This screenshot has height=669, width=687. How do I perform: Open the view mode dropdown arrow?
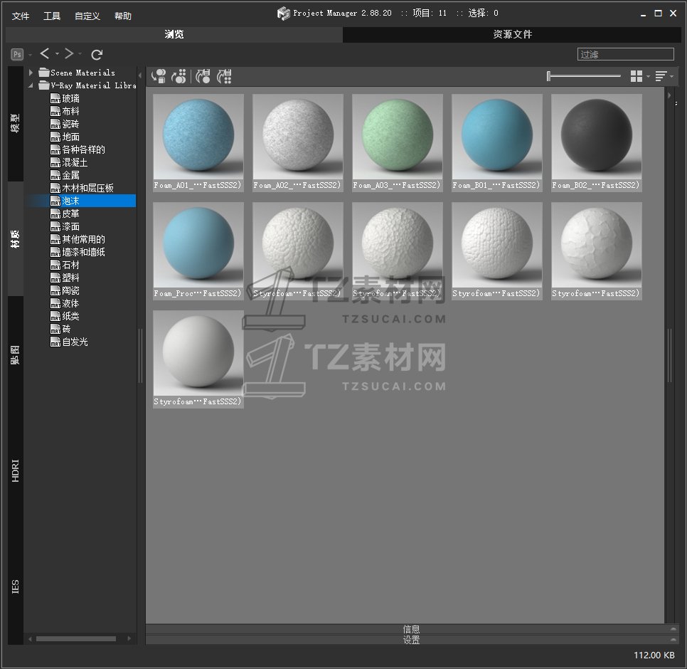tap(648, 77)
